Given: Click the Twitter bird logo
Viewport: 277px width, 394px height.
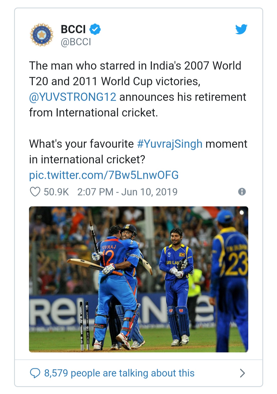Looking at the screenshot, I should (241, 29).
